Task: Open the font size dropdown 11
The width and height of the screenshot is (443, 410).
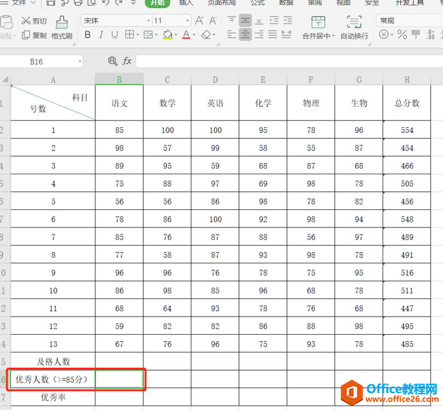Action: click(188, 21)
